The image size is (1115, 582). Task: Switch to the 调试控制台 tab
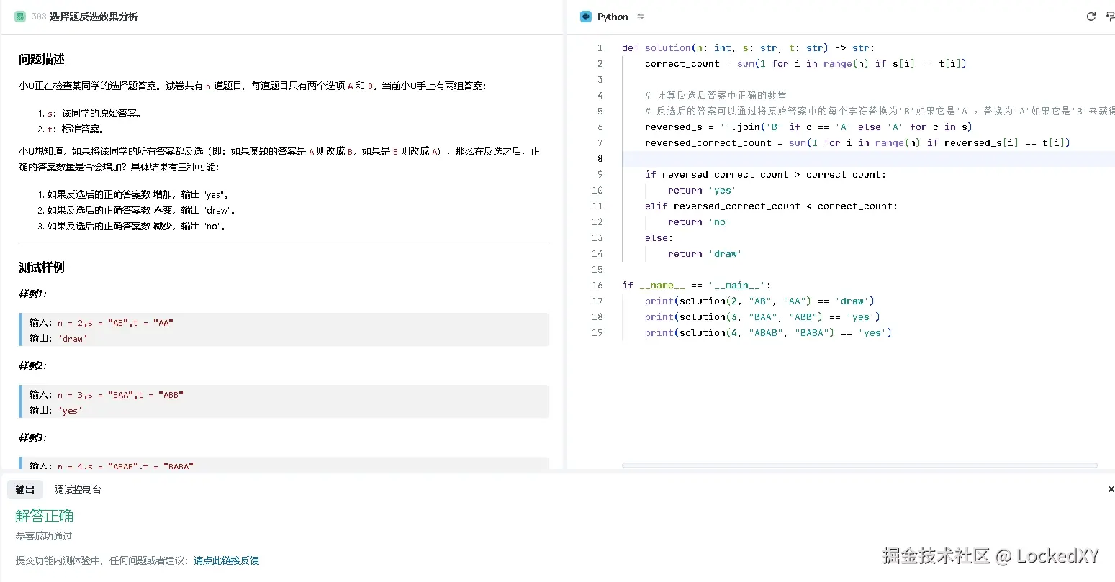click(x=78, y=488)
